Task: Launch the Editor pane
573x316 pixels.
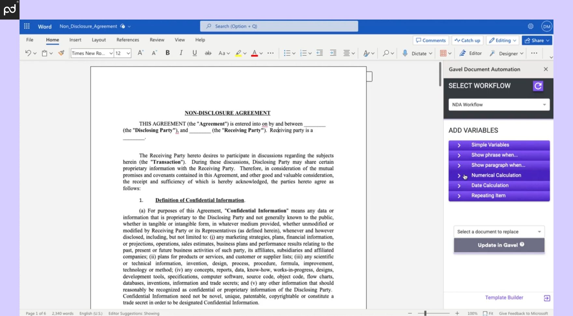Action: pos(470,53)
